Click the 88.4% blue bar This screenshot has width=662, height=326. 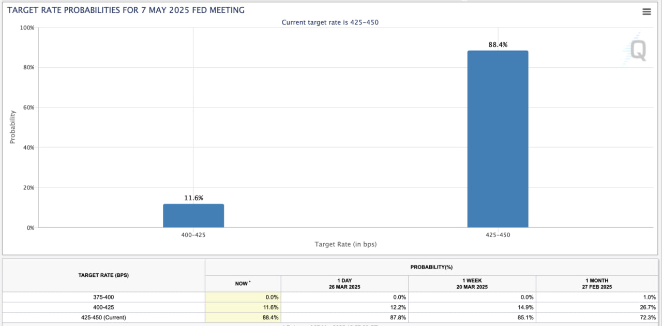click(498, 139)
